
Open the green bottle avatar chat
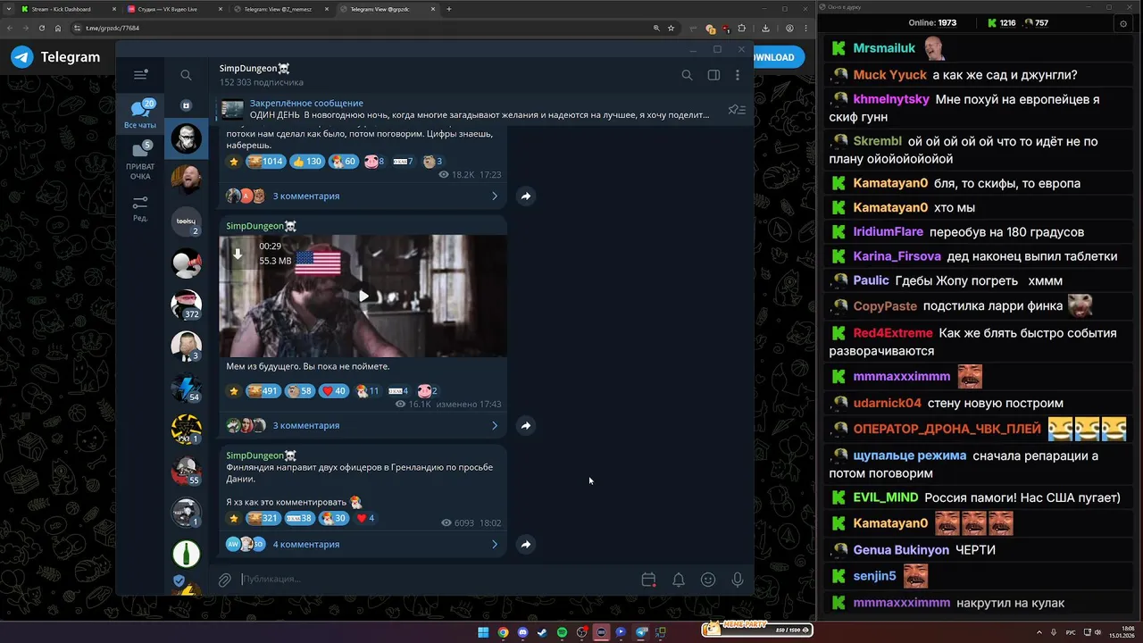[187, 554]
